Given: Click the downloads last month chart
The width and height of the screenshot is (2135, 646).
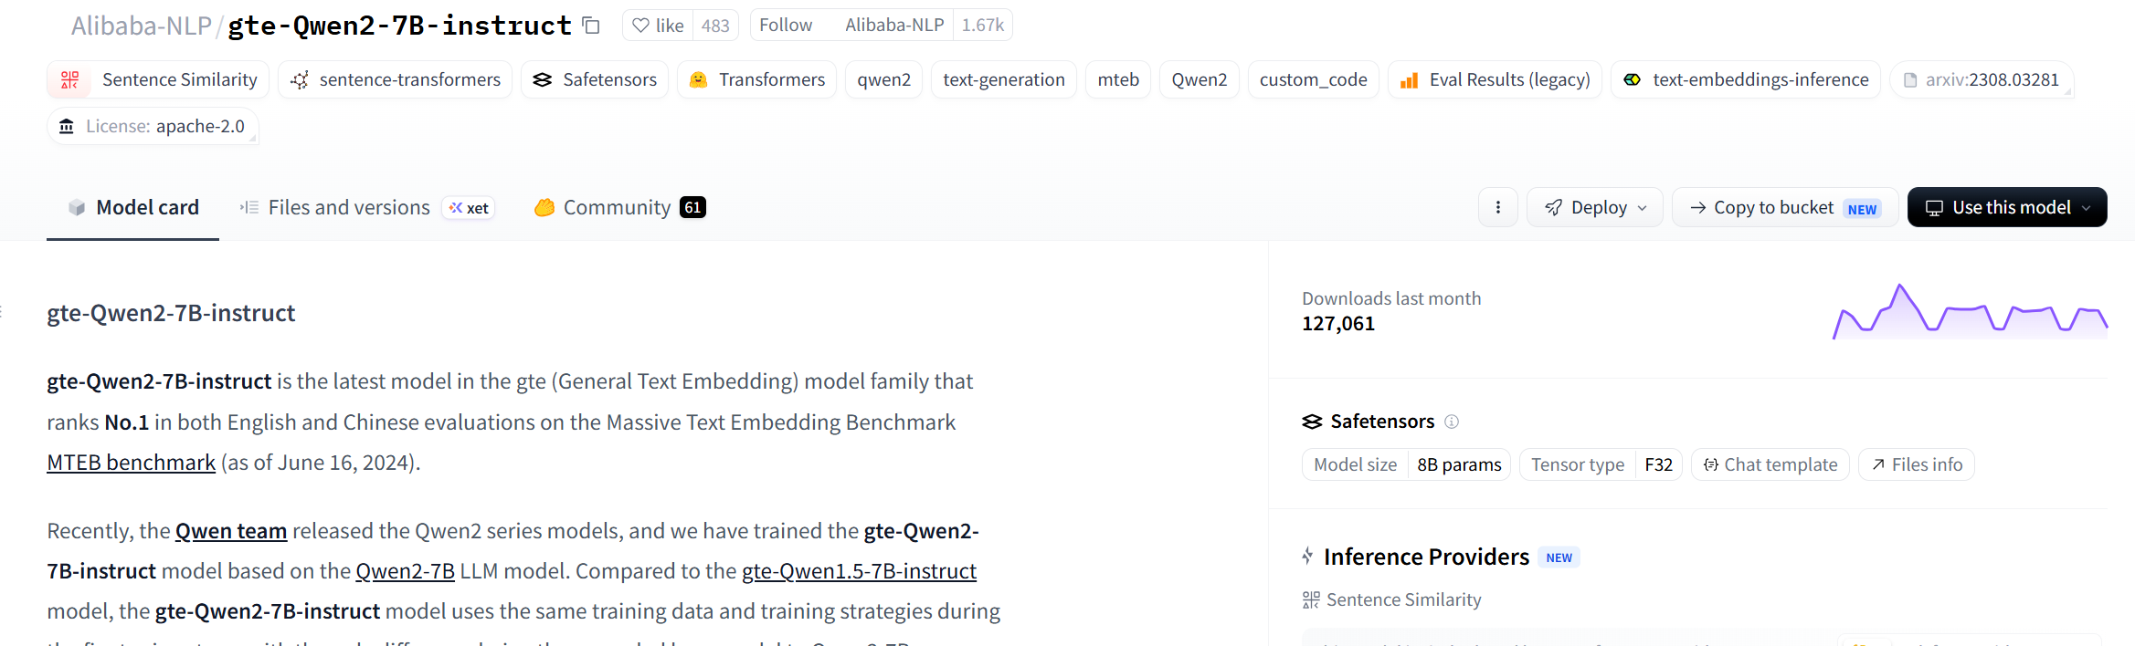Looking at the screenshot, I should click(1970, 312).
